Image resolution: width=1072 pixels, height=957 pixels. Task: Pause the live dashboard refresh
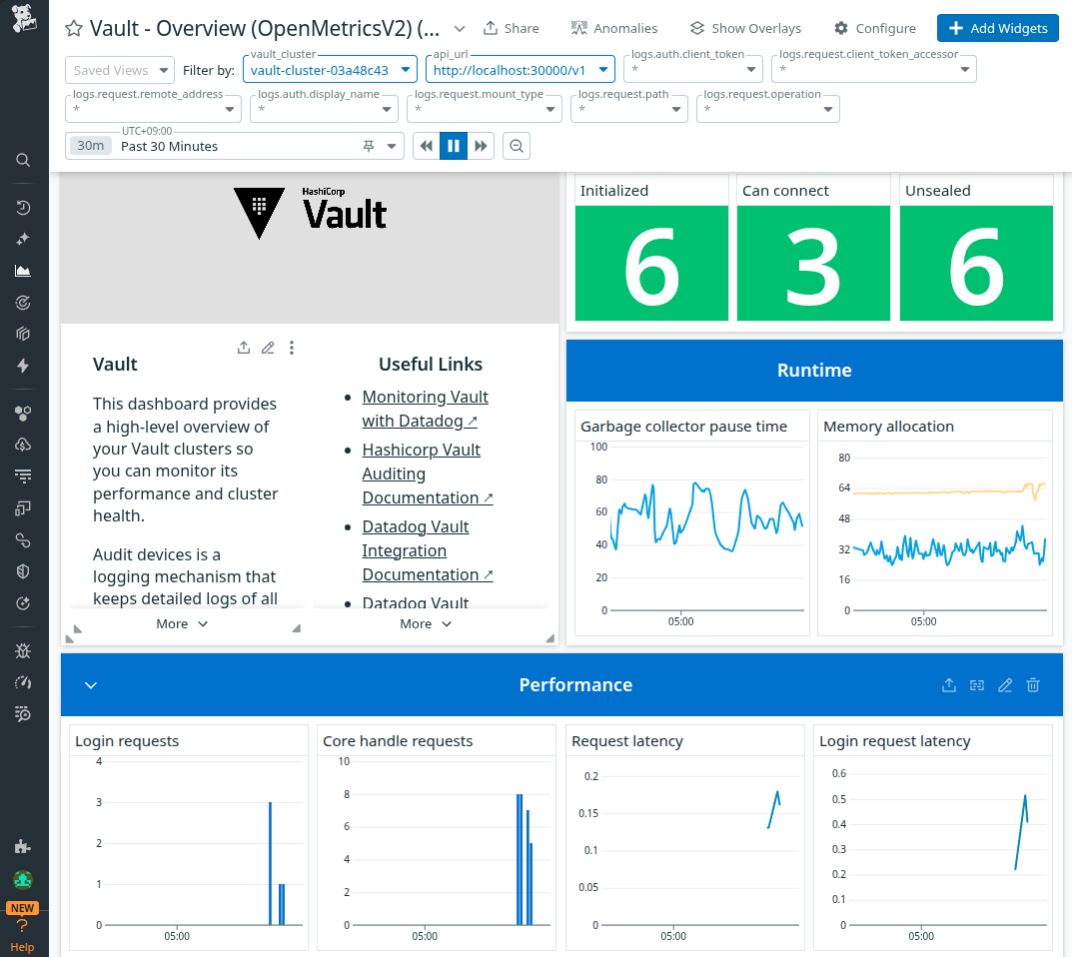(454, 146)
